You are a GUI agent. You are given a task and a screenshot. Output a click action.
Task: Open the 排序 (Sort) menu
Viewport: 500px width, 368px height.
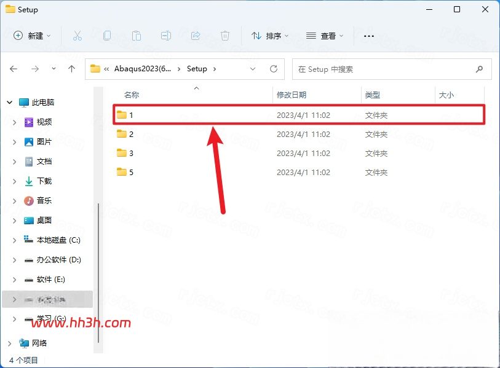(270, 36)
